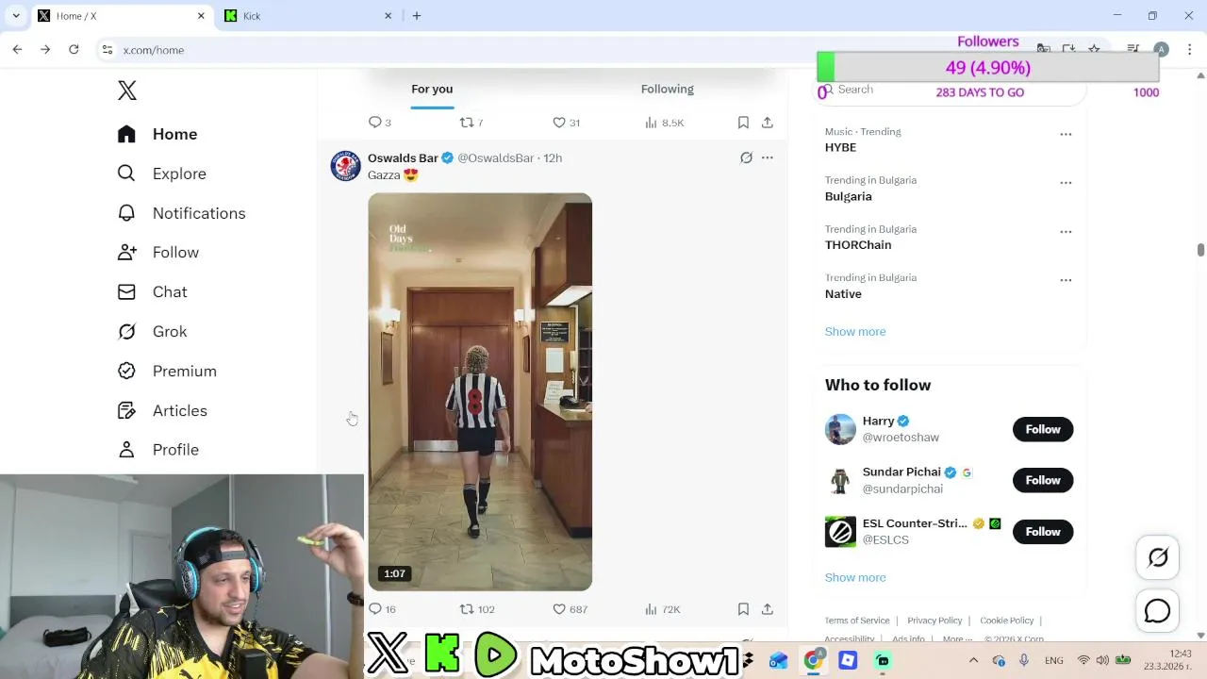Open the volume tray icon

pos(1103,660)
